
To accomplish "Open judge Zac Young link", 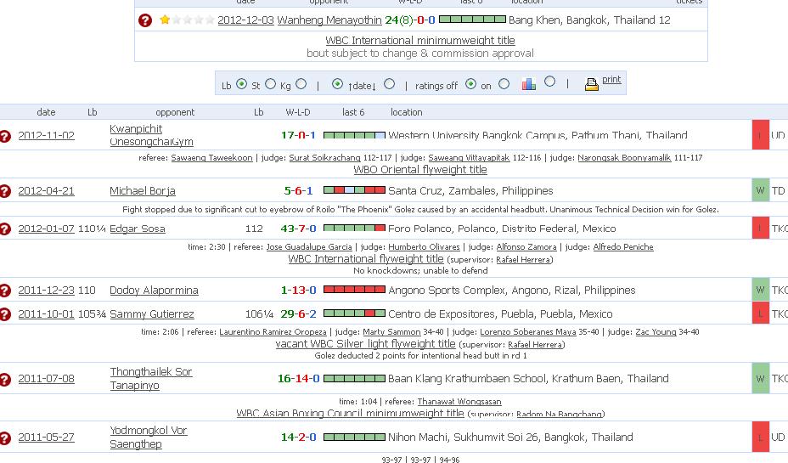I will click(656, 332).
